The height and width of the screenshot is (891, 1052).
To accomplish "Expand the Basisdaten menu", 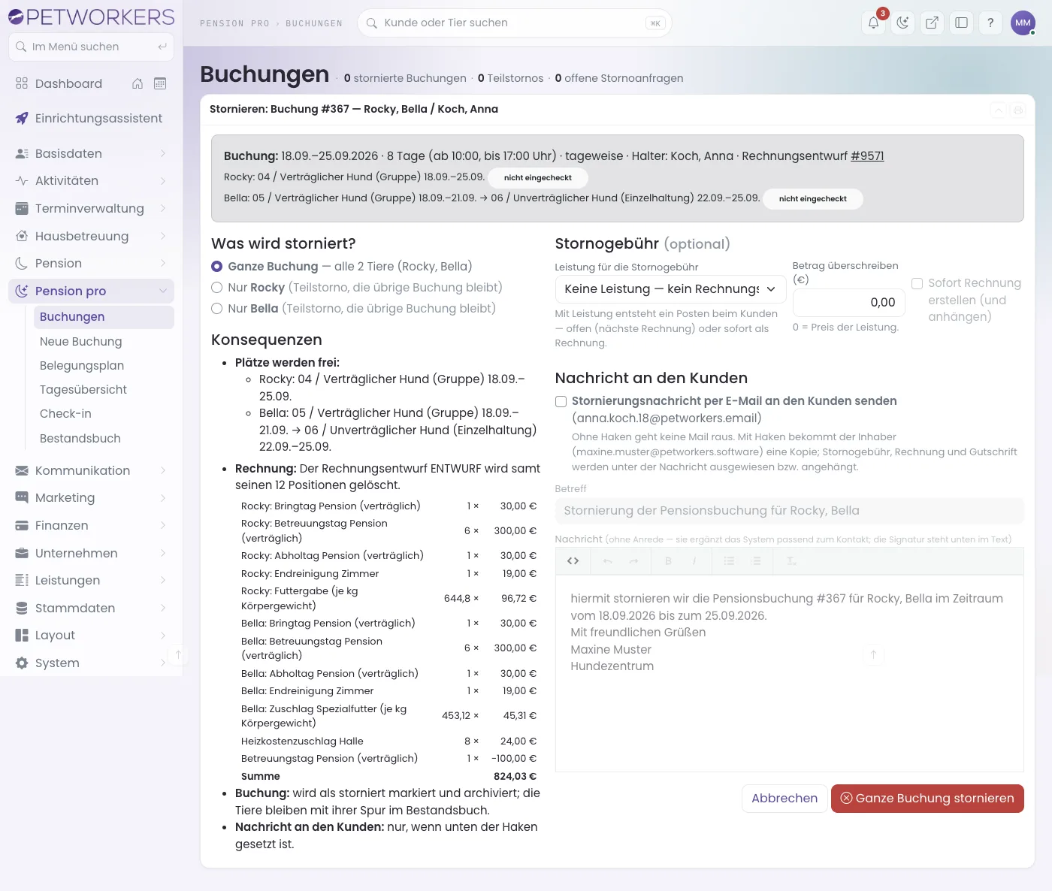I will (92, 153).
